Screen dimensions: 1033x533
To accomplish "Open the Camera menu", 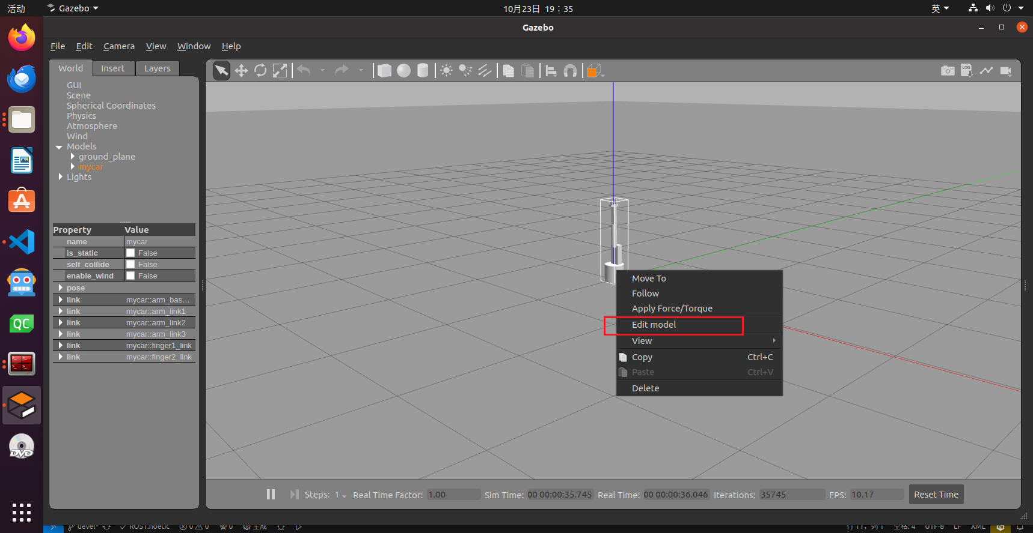I will 119,46.
